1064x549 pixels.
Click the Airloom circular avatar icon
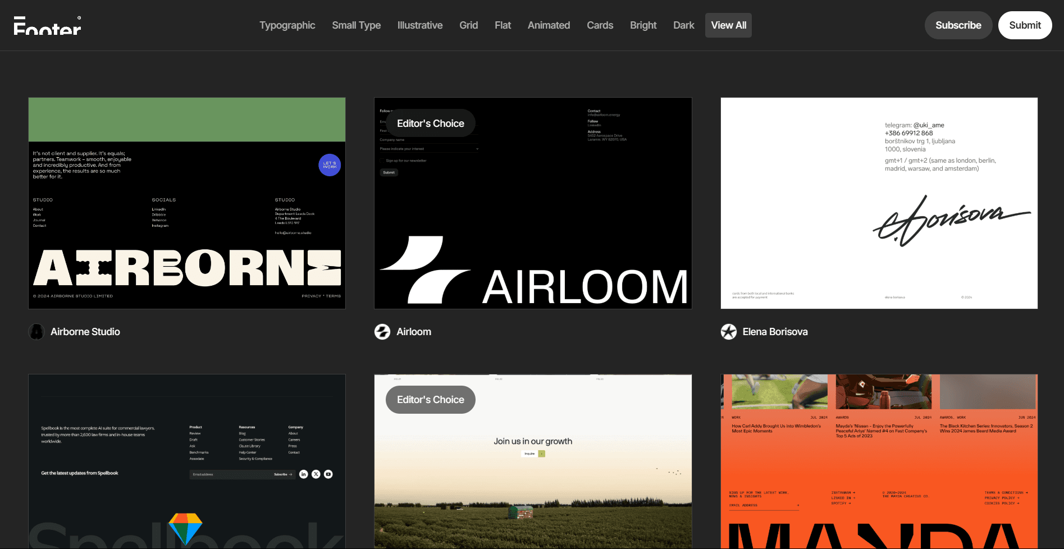click(x=382, y=332)
